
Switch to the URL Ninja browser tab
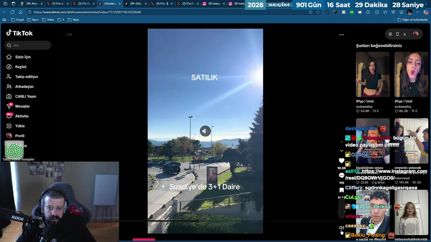pyautogui.click(x=32, y=4)
